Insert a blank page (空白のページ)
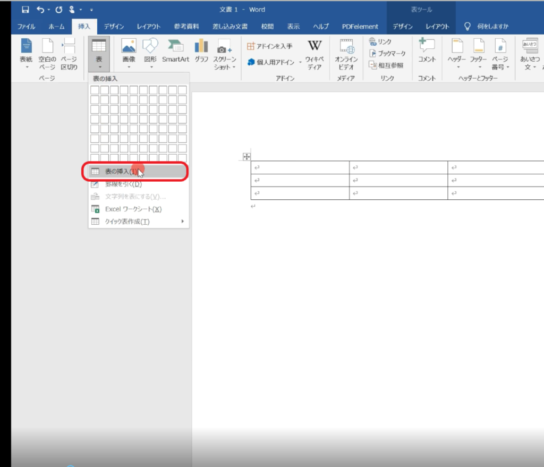Viewport: 544px width, 467px height. coord(47,55)
